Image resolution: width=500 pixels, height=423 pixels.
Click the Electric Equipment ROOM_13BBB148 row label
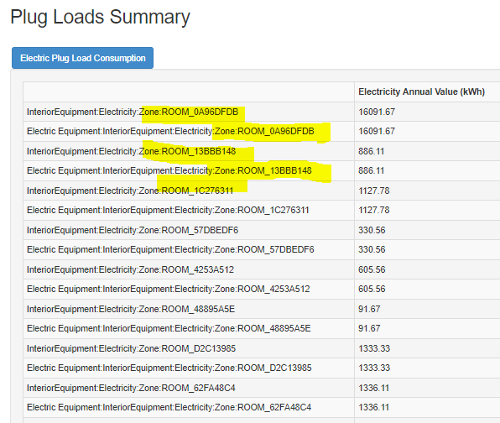tap(169, 170)
